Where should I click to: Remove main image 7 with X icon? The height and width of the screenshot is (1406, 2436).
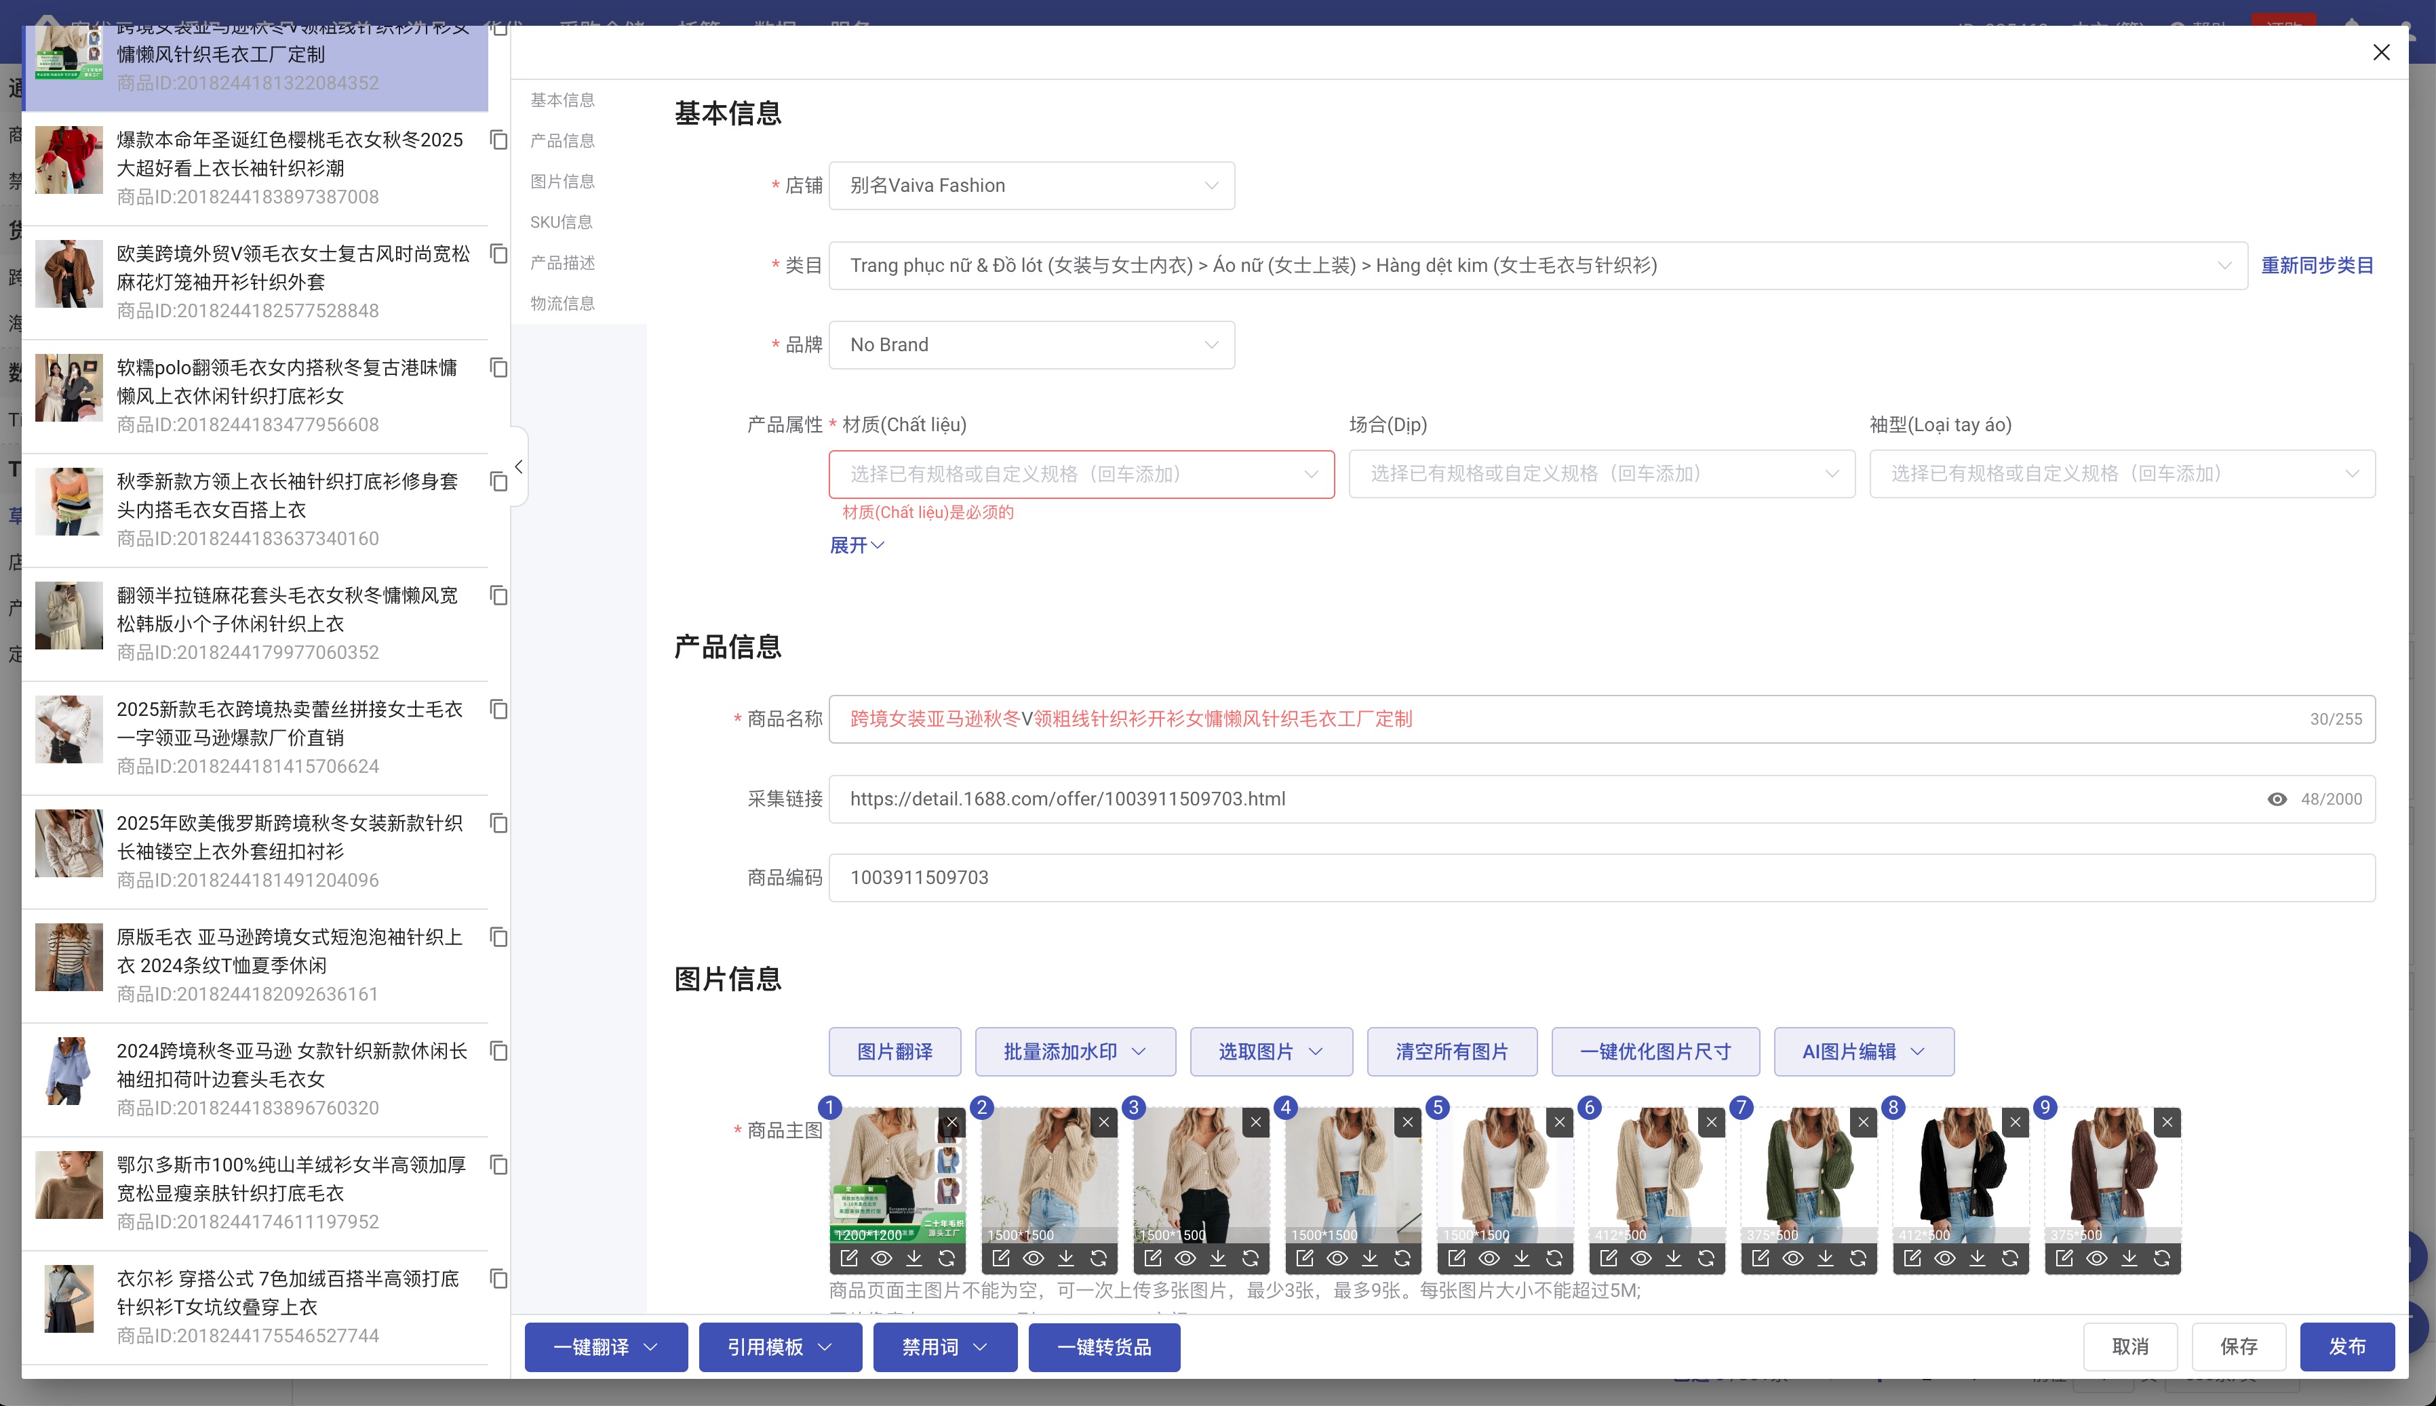(1863, 1122)
